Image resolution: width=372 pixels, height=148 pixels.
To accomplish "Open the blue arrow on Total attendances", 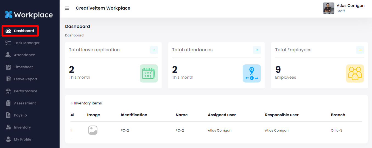I will [257, 50].
